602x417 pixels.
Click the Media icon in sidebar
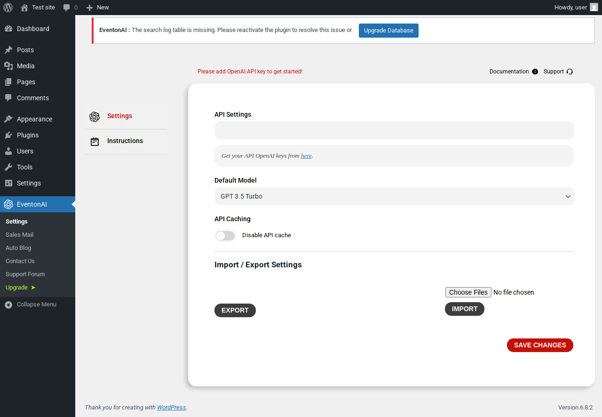[x=8, y=66]
